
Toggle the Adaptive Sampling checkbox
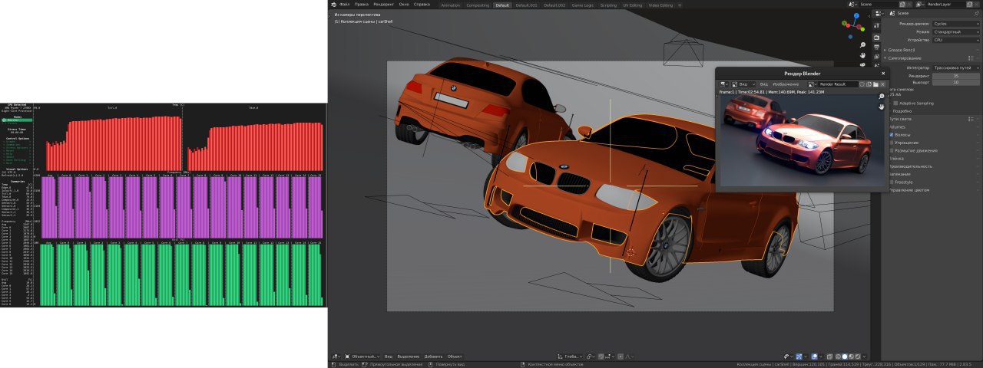pos(895,103)
